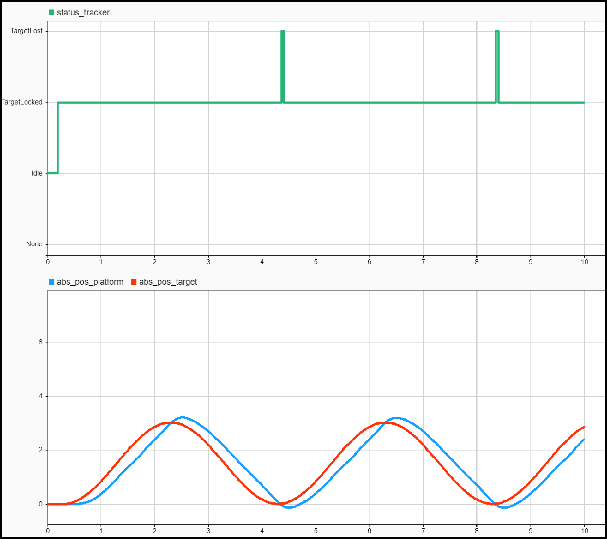Click the time axis tick labeled 5
Image resolution: width=607 pixels, height=539 pixels.
315,262
